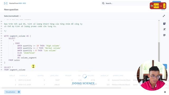Open the SQL snippets icon
This screenshot has width=169, height=95.
[x=164, y=35]
